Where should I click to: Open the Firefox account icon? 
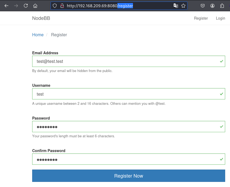coord(212,6)
